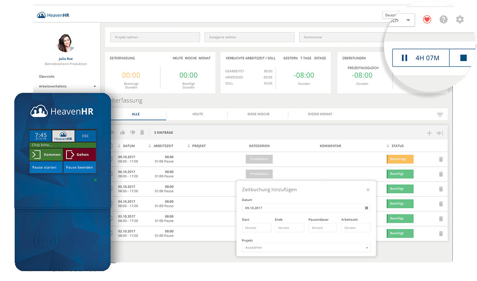
Task: Switch to the HEUTE tab
Action: click(x=198, y=114)
